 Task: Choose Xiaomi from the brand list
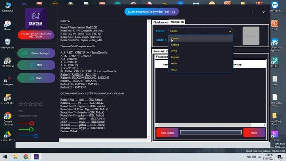(x=201, y=38)
